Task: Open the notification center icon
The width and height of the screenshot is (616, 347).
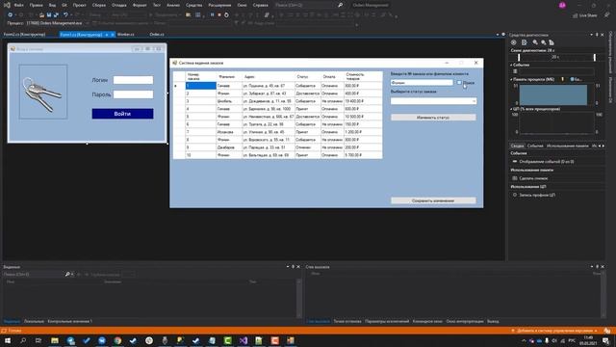Action: 606,340
